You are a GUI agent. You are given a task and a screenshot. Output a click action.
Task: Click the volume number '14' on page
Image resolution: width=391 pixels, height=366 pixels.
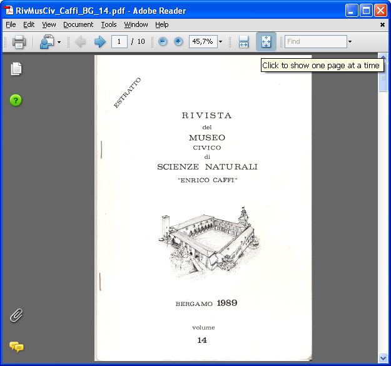click(x=202, y=340)
